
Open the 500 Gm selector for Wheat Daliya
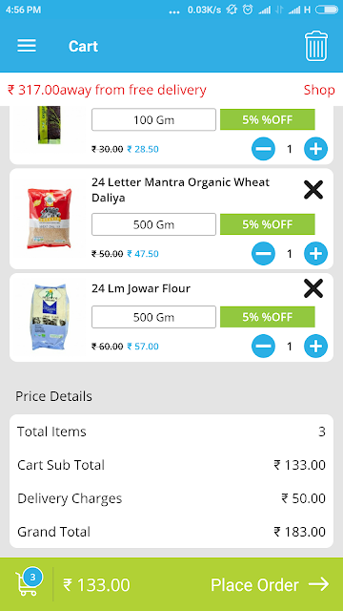(x=153, y=224)
